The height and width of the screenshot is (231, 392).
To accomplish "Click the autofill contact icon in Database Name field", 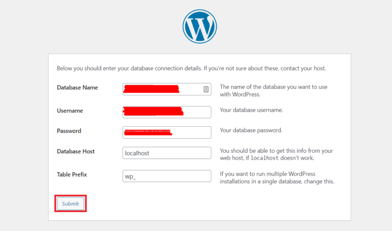I will click(206, 89).
